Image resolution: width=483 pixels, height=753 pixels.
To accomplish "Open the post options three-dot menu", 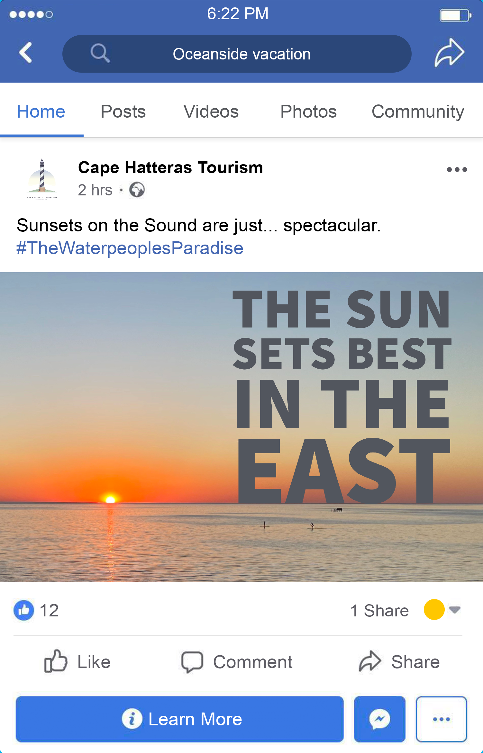I will 457,169.
